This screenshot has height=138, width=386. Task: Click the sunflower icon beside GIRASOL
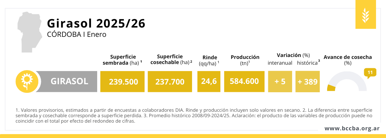click(x=26, y=81)
